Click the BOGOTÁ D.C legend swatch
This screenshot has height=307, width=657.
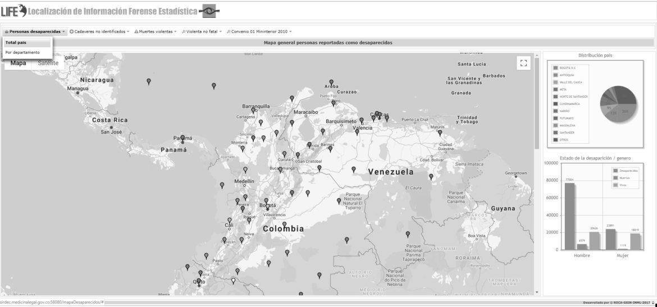pos(555,67)
